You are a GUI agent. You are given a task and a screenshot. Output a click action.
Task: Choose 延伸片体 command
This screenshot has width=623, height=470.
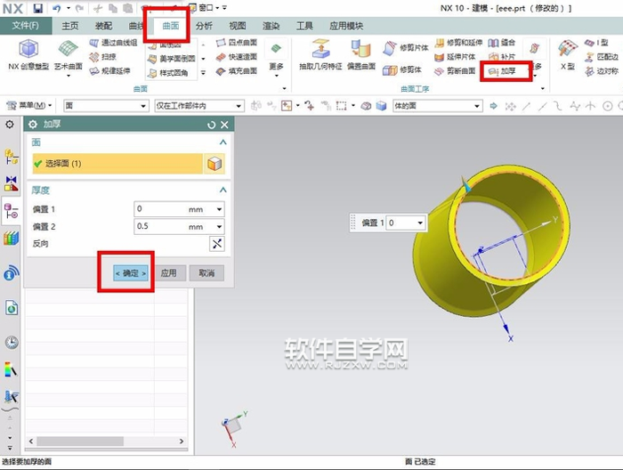tap(455, 57)
